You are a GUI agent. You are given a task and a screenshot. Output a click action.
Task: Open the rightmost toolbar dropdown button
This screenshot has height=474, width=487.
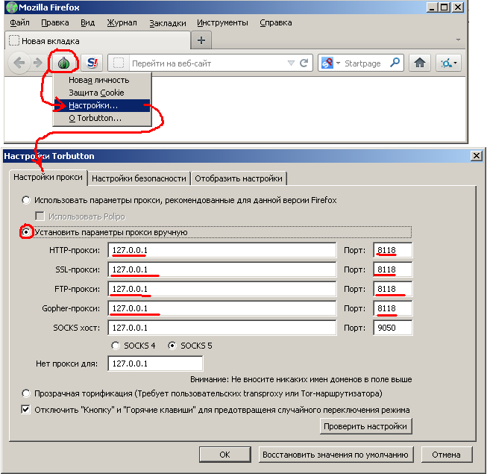pyautogui.click(x=448, y=63)
